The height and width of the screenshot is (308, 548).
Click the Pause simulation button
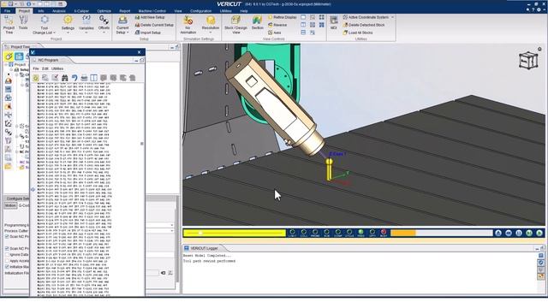[x=519, y=233]
